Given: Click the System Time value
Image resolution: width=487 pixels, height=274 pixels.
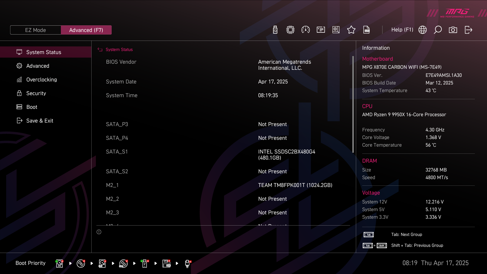Looking at the screenshot, I should click(268, 95).
